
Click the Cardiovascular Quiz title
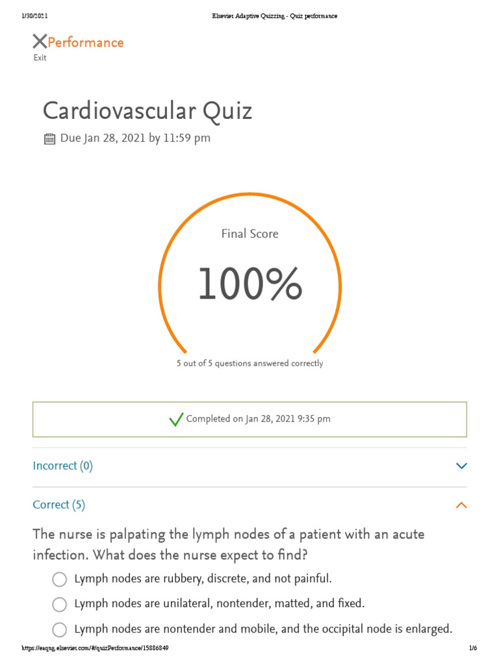(x=147, y=111)
